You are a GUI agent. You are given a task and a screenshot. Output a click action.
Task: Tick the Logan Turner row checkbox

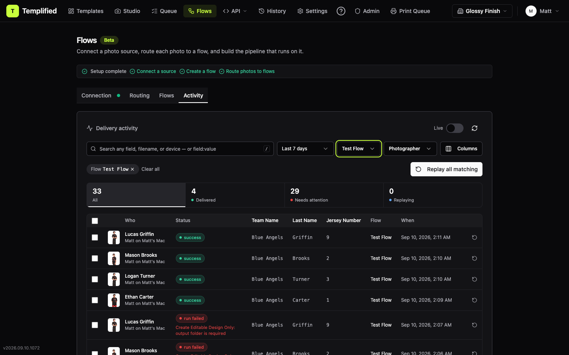click(95, 279)
